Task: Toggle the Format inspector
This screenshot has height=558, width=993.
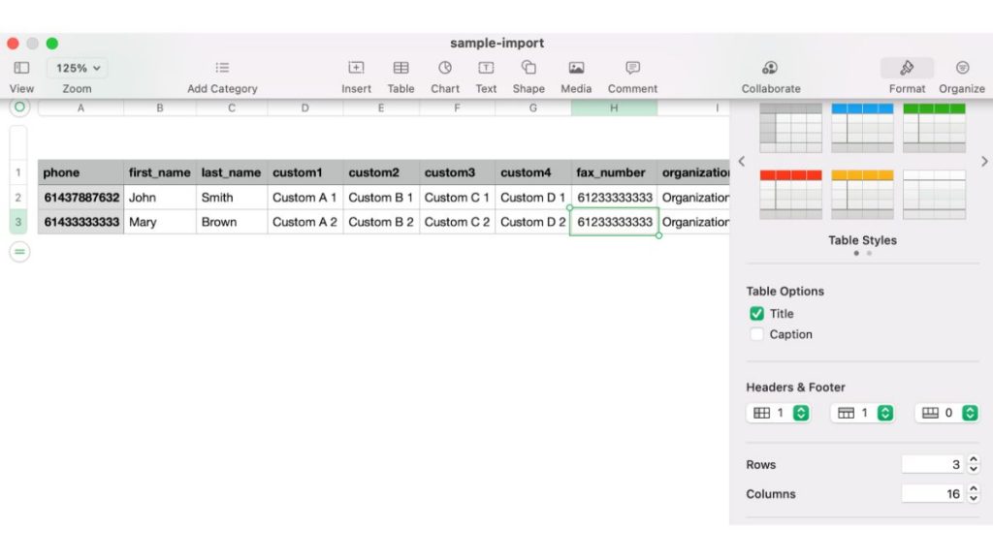Action: point(907,68)
